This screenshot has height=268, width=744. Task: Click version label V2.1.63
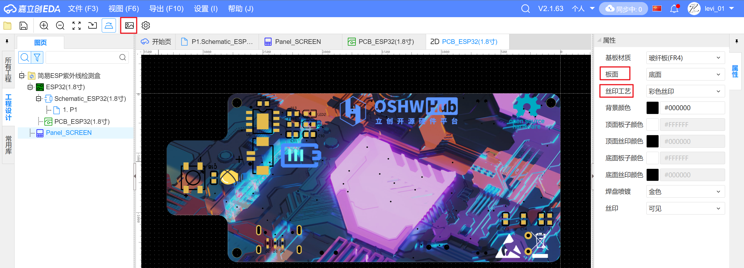(551, 9)
